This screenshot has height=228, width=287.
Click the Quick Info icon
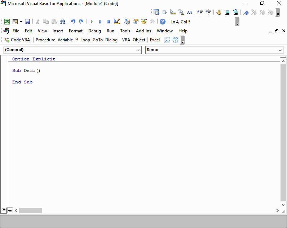coord(173,13)
